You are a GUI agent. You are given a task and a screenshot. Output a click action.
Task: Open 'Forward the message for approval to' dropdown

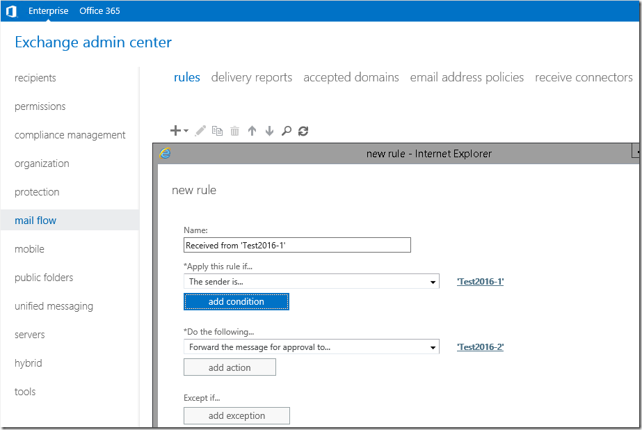click(x=311, y=347)
